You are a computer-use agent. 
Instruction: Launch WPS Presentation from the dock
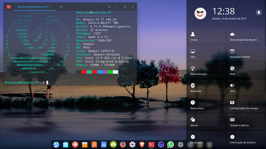coord(94,145)
